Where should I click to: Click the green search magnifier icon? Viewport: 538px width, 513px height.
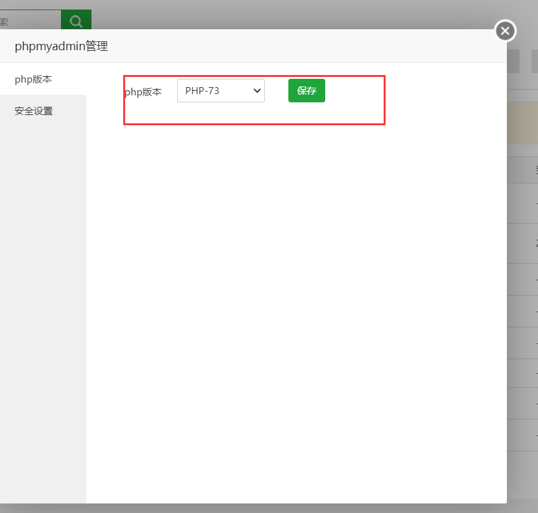(76, 21)
